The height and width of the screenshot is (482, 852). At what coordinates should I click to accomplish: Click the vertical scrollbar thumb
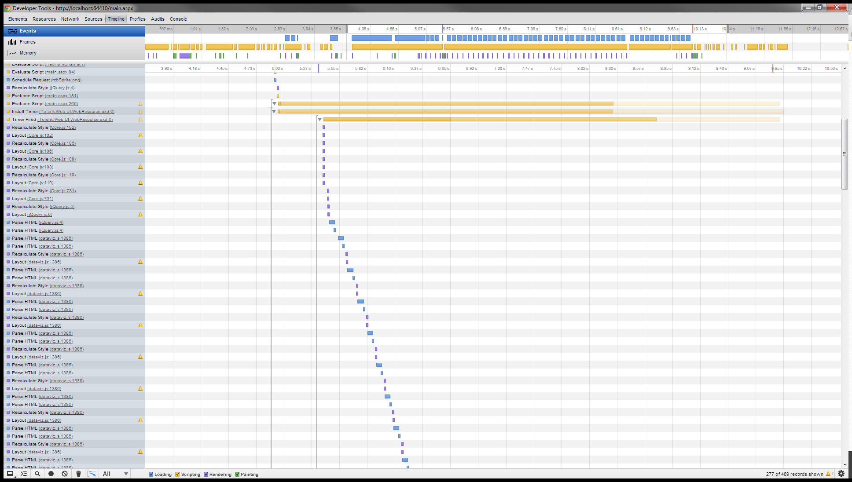[845, 154]
